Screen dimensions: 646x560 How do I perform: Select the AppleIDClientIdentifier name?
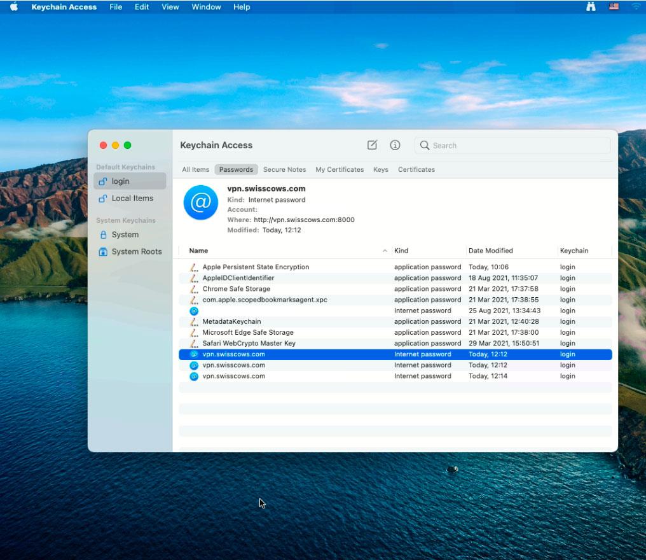[x=238, y=278]
